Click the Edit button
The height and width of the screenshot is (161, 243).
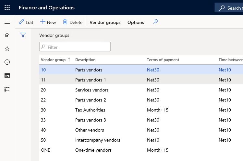(26, 22)
